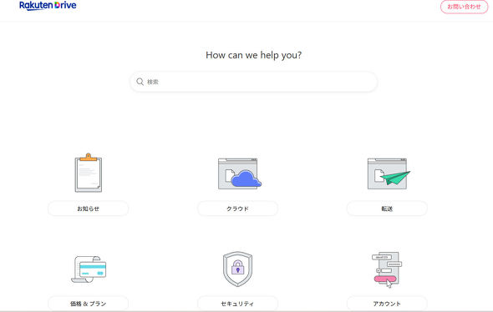
Task: Open the cloud folder クラウド icon
Action: tap(240, 174)
